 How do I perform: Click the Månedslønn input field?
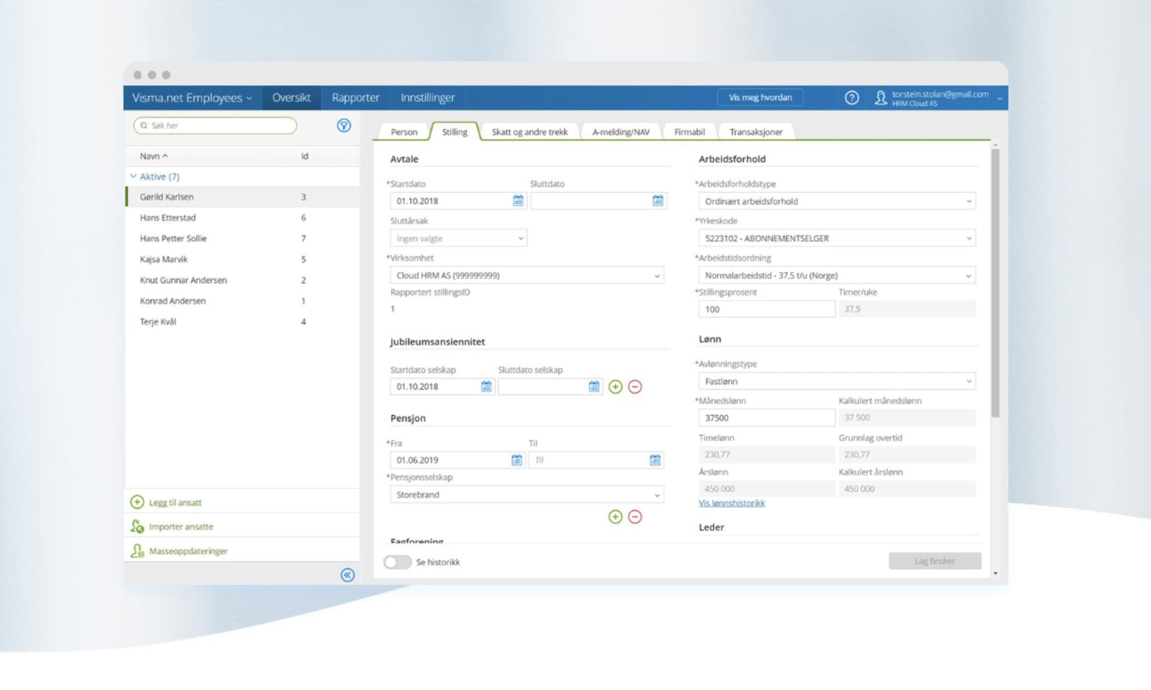(x=767, y=417)
